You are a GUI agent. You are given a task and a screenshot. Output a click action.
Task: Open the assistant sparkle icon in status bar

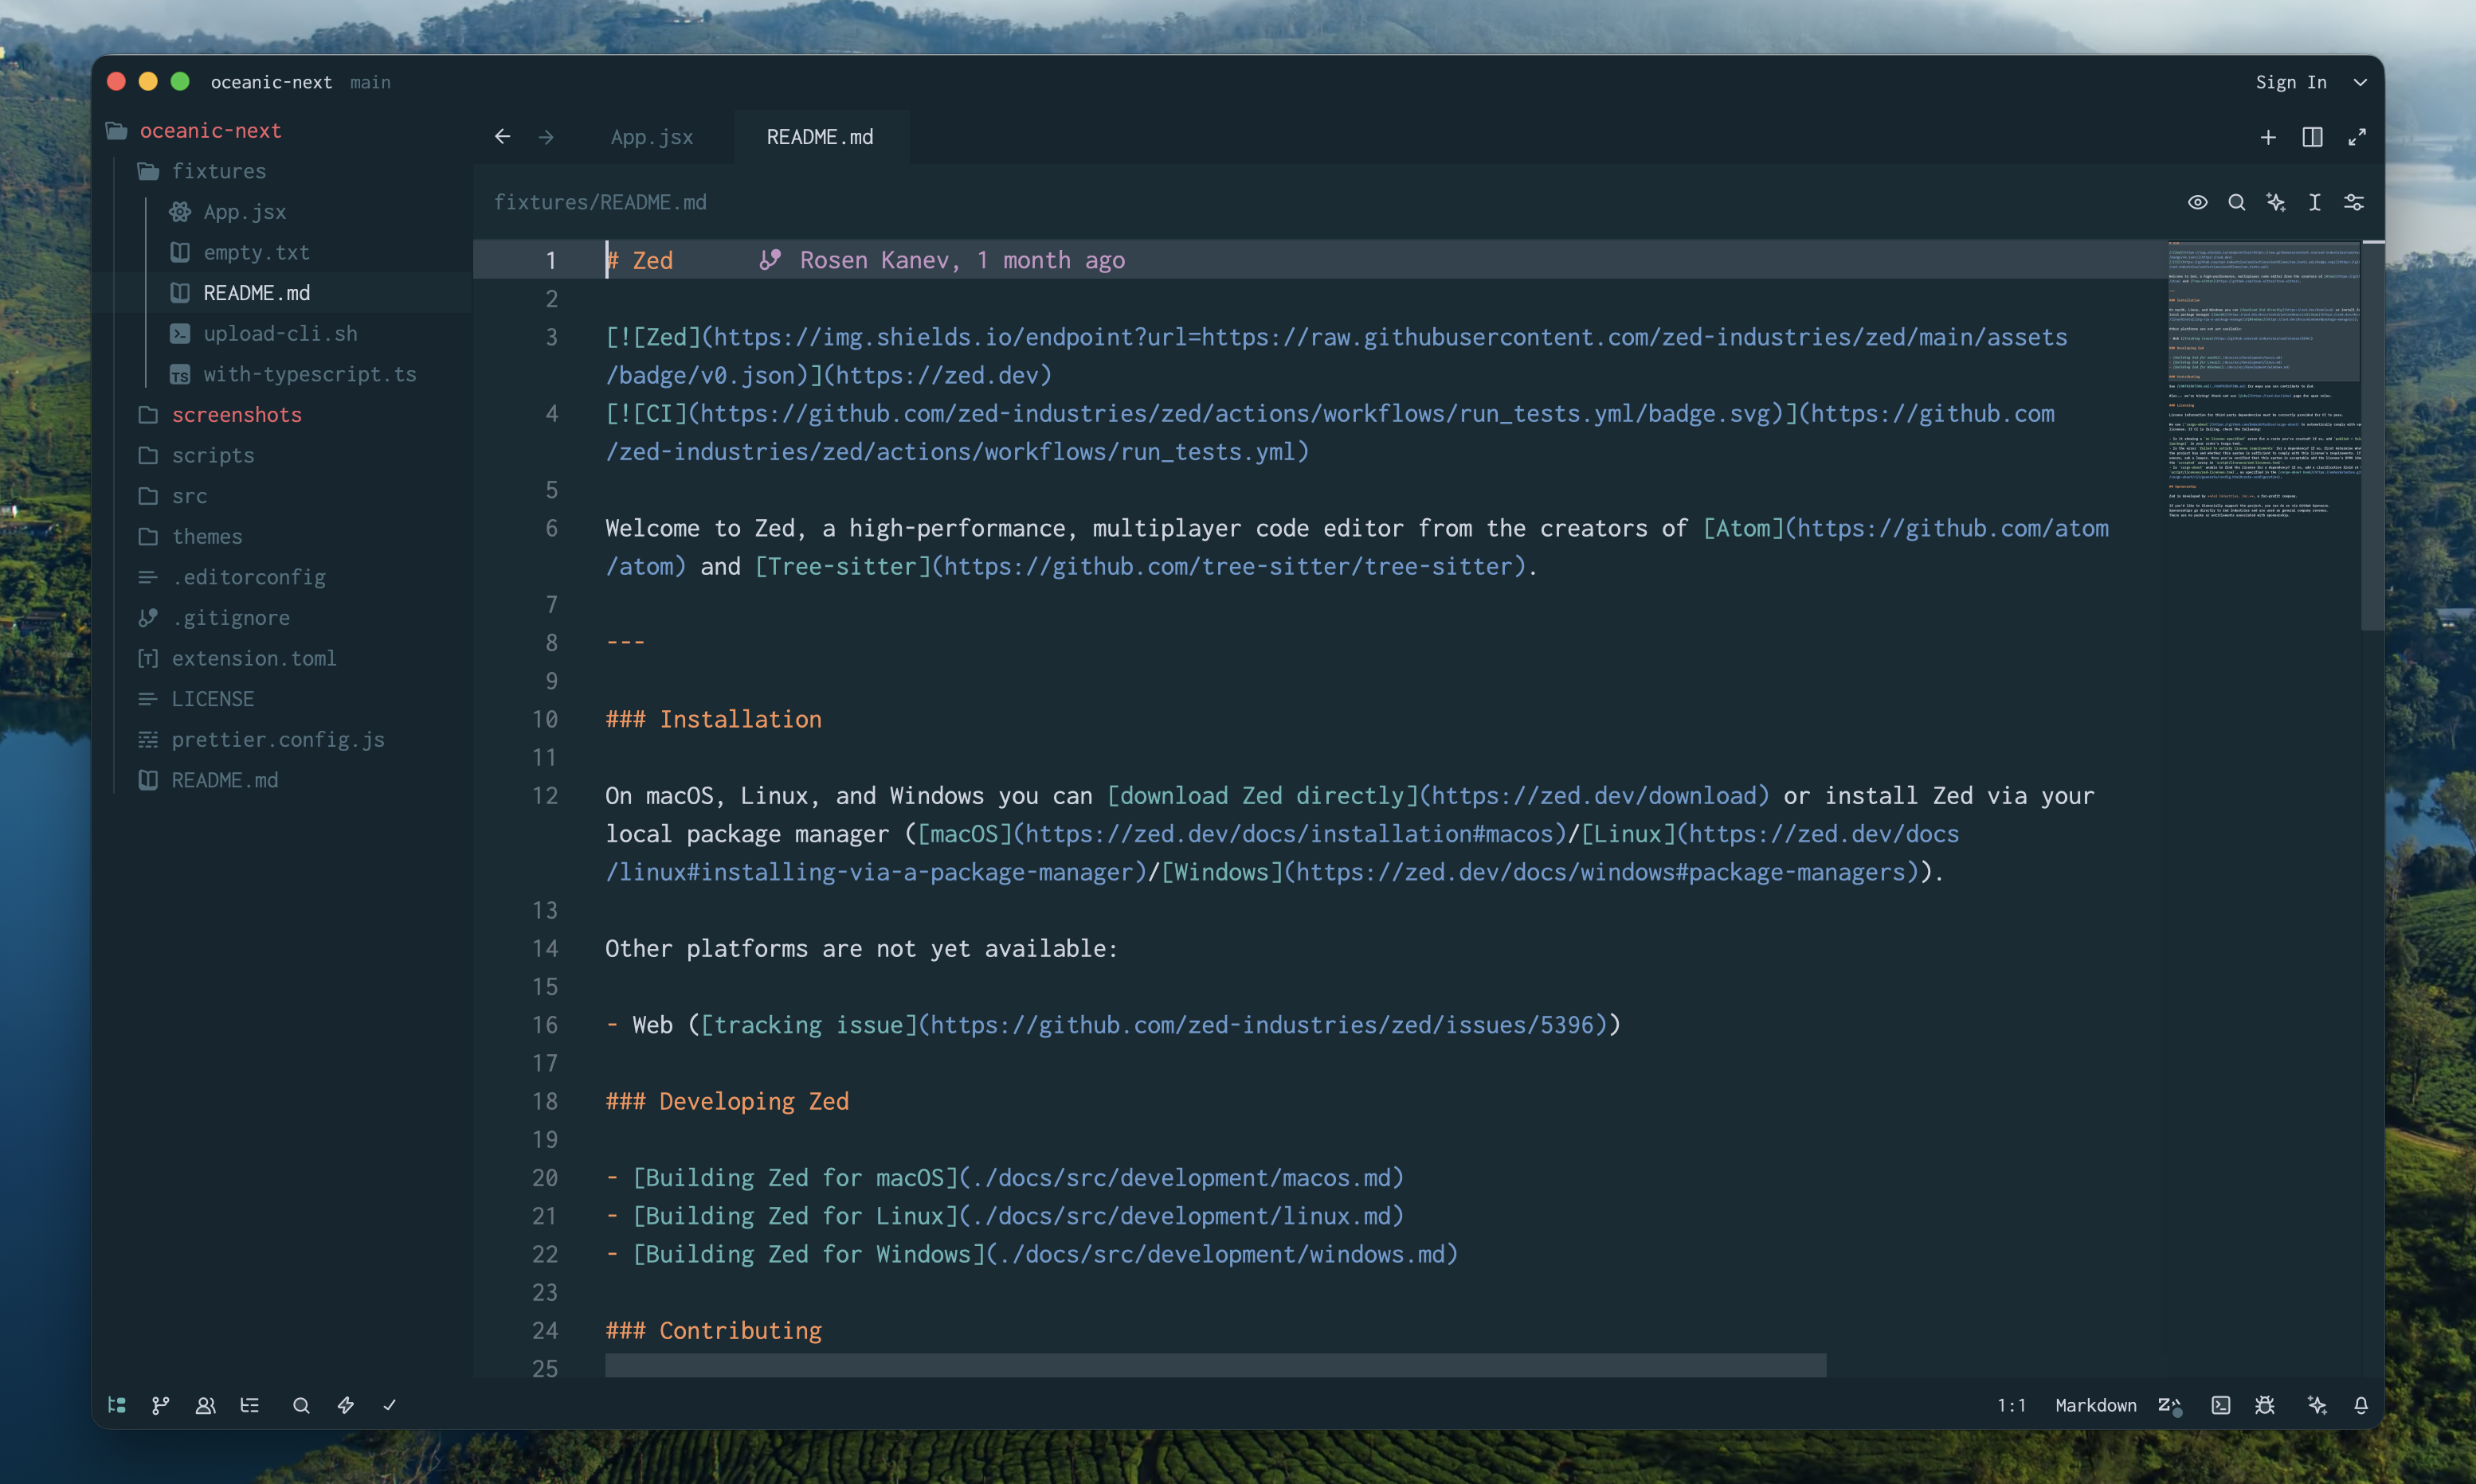(2316, 1405)
